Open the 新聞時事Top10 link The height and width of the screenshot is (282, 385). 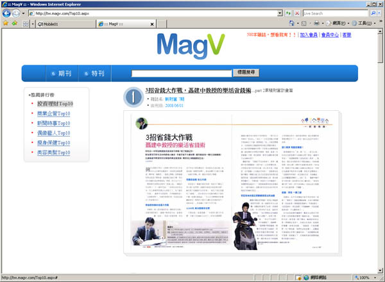[x=53, y=123]
